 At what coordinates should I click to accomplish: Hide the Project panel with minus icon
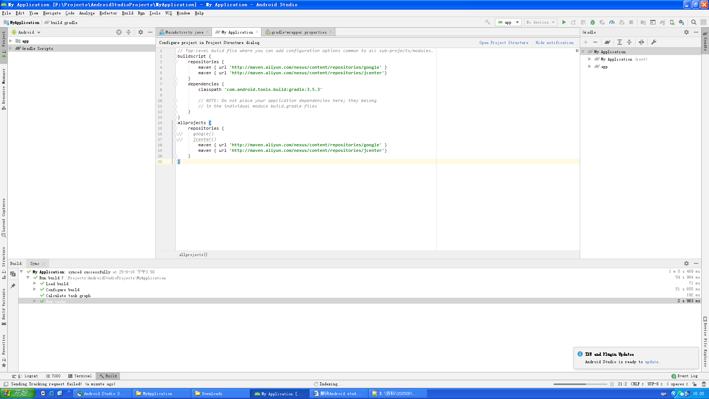point(150,32)
